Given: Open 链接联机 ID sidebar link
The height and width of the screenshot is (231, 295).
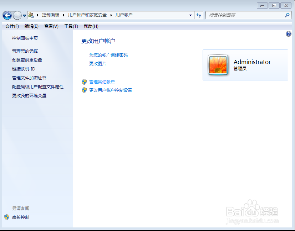Looking at the screenshot, I should pos(24,69).
